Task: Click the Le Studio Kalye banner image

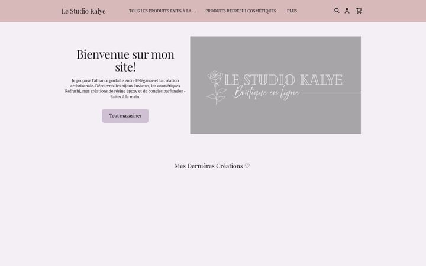Action: tap(276, 85)
